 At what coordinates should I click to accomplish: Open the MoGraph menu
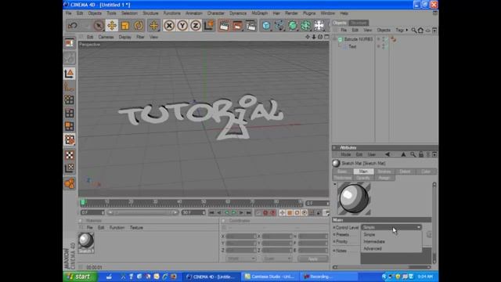(x=259, y=13)
